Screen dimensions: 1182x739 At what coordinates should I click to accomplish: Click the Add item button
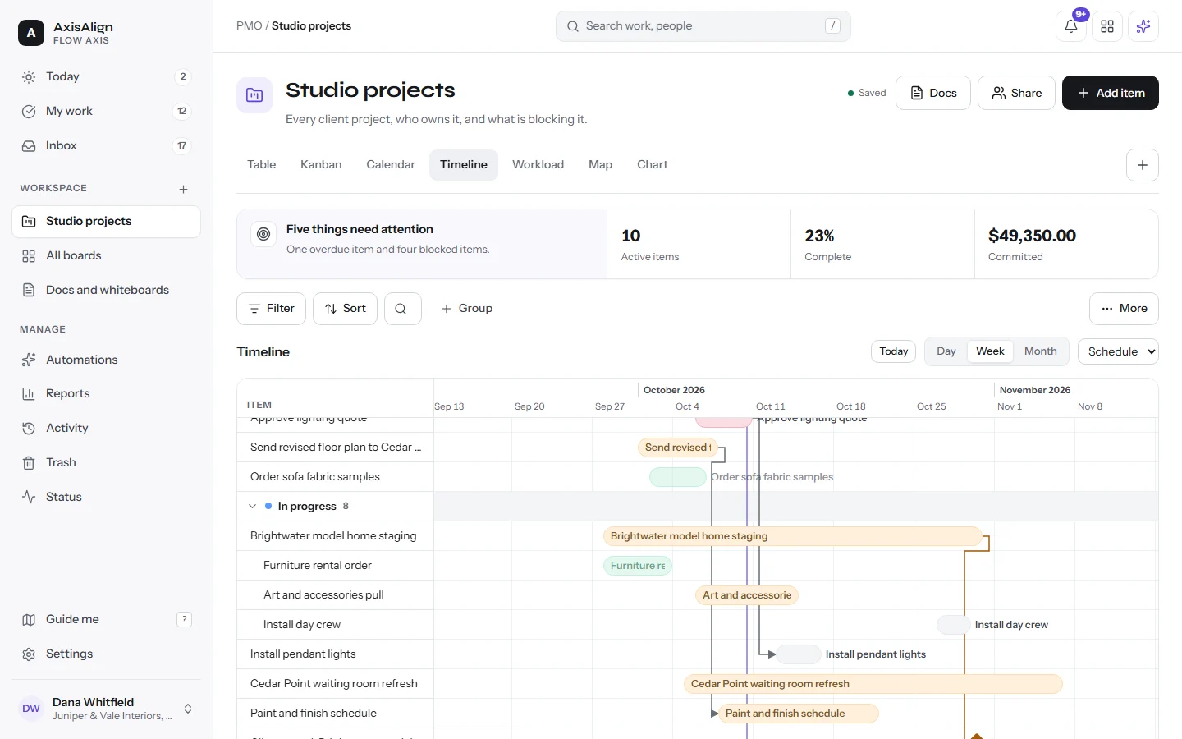pos(1111,93)
